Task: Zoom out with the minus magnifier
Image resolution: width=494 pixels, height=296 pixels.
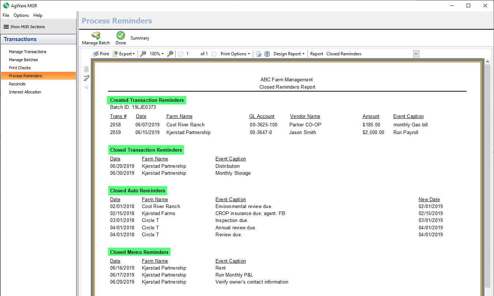Action: [143, 54]
